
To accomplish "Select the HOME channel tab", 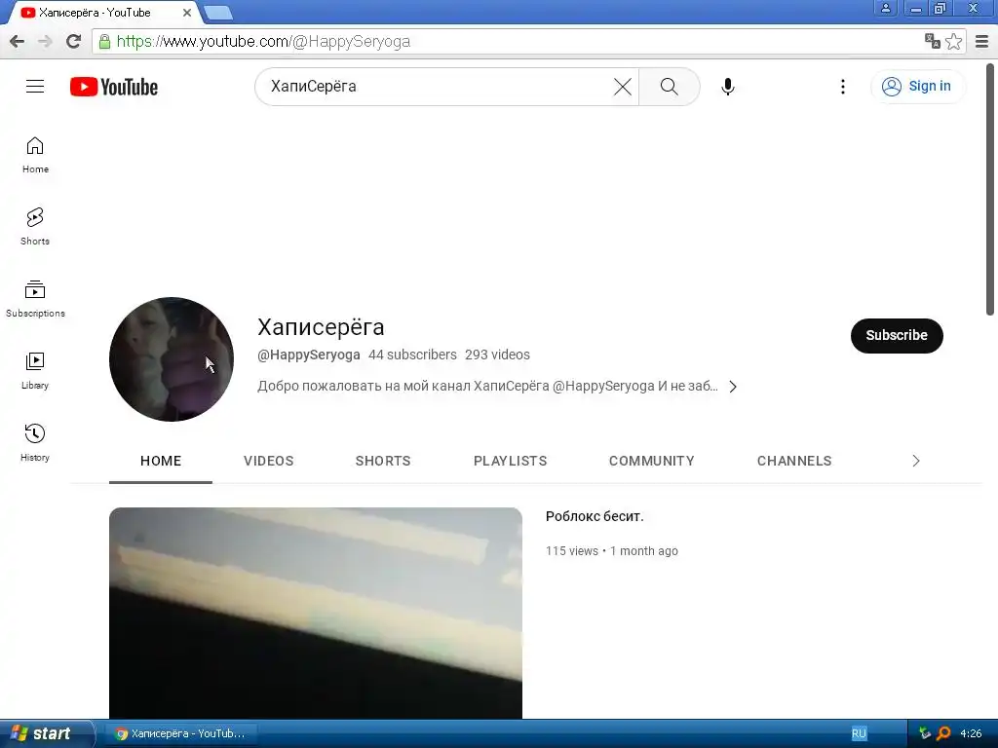I will point(161,461).
